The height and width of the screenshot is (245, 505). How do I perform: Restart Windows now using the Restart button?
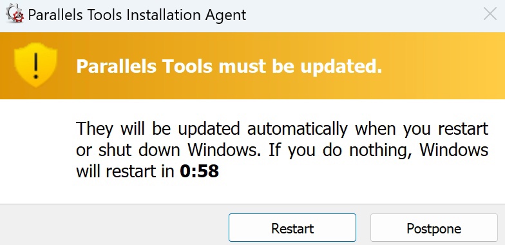(x=292, y=228)
